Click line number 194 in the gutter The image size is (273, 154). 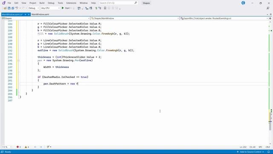10,57
